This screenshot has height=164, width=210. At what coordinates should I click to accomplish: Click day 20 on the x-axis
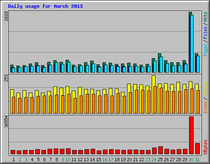click(x=129, y=159)
